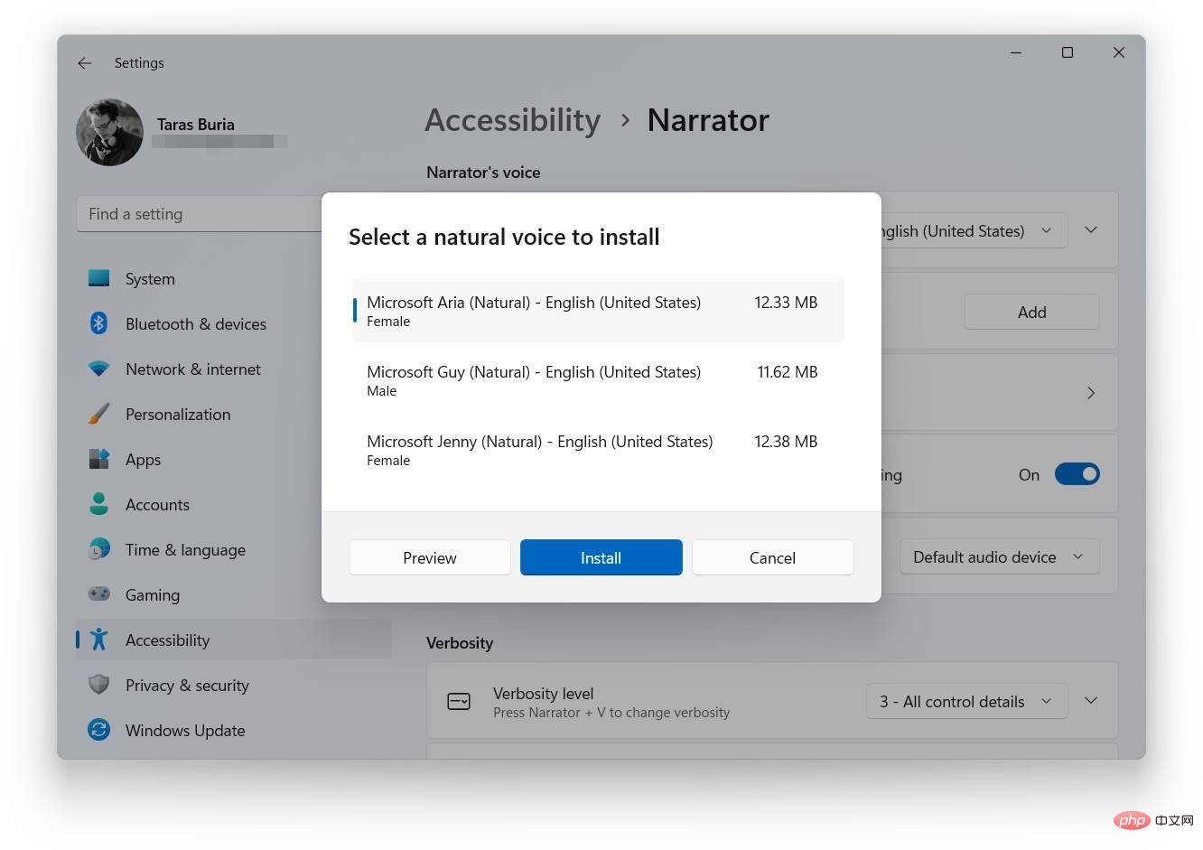
Task: Open Bluetooth & devices in the sidebar
Action: coord(196,324)
